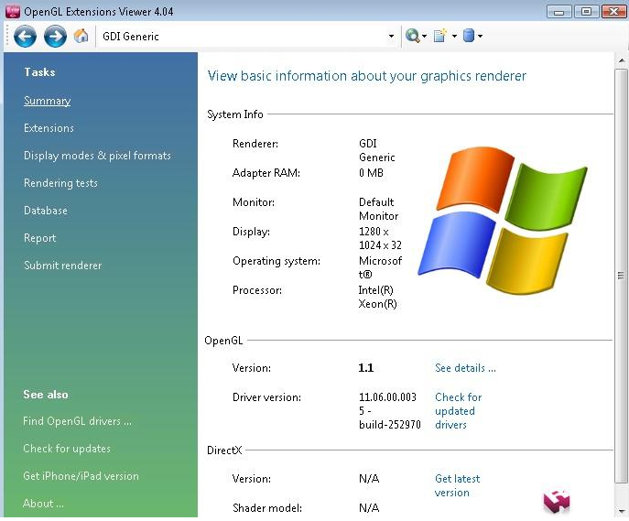Click the Forward navigation arrow

[x=55, y=36]
